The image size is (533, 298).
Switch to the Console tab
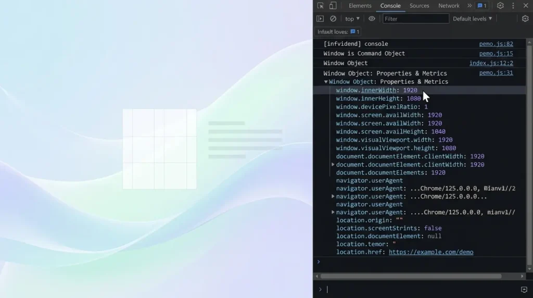click(390, 6)
